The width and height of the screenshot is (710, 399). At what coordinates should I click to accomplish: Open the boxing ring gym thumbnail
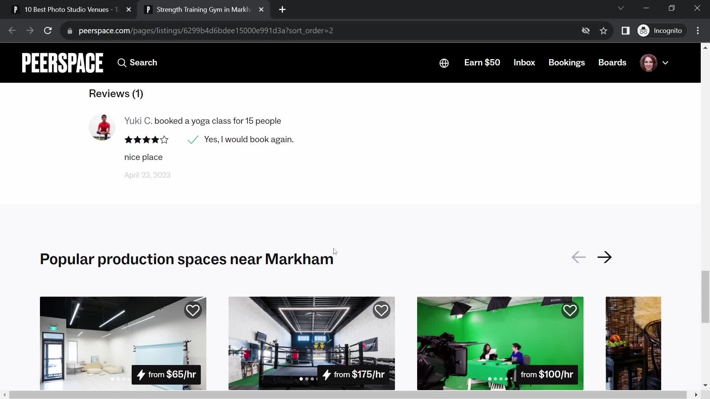312,343
